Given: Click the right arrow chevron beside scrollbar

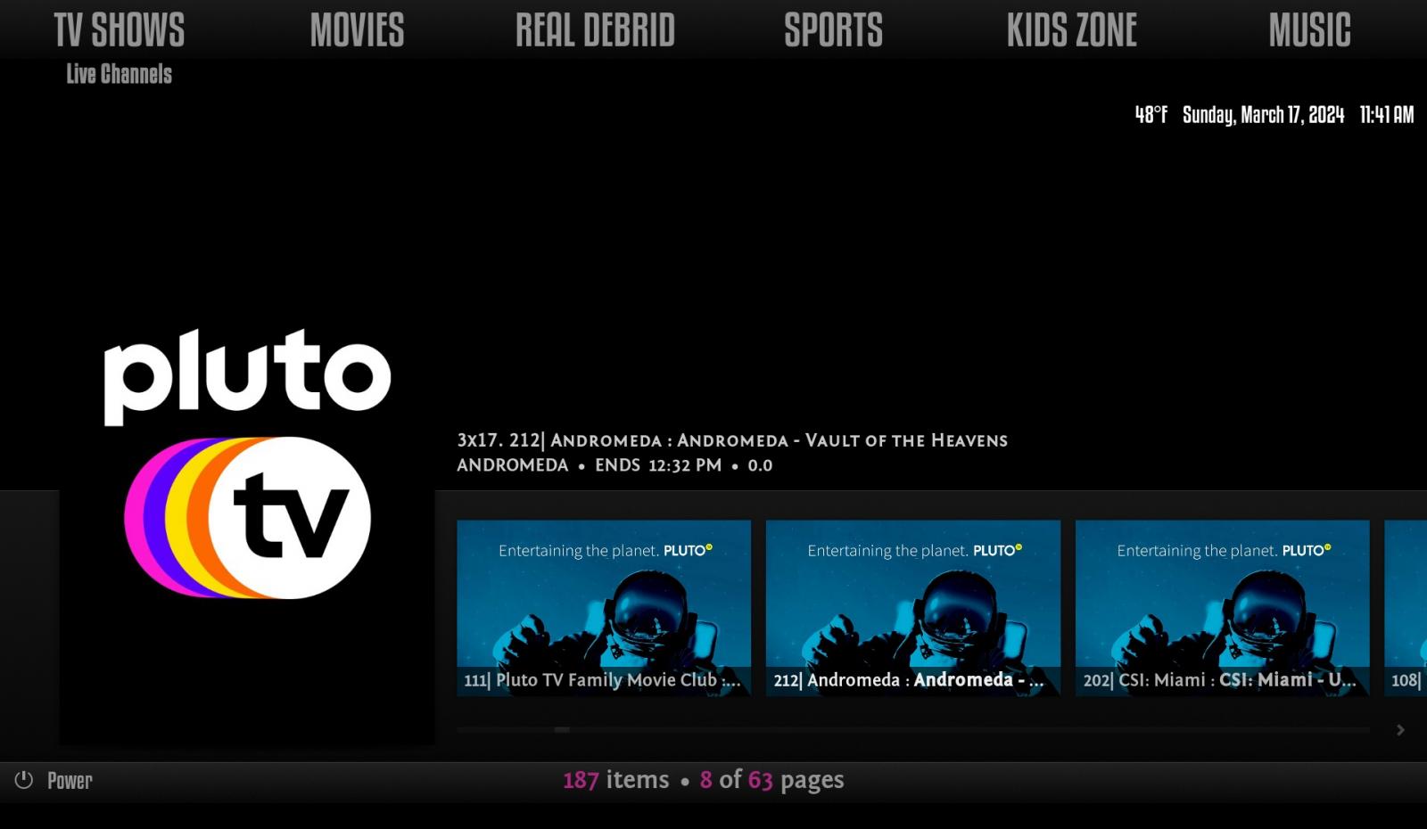Looking at the screenshot, I should coord(1400,730).
